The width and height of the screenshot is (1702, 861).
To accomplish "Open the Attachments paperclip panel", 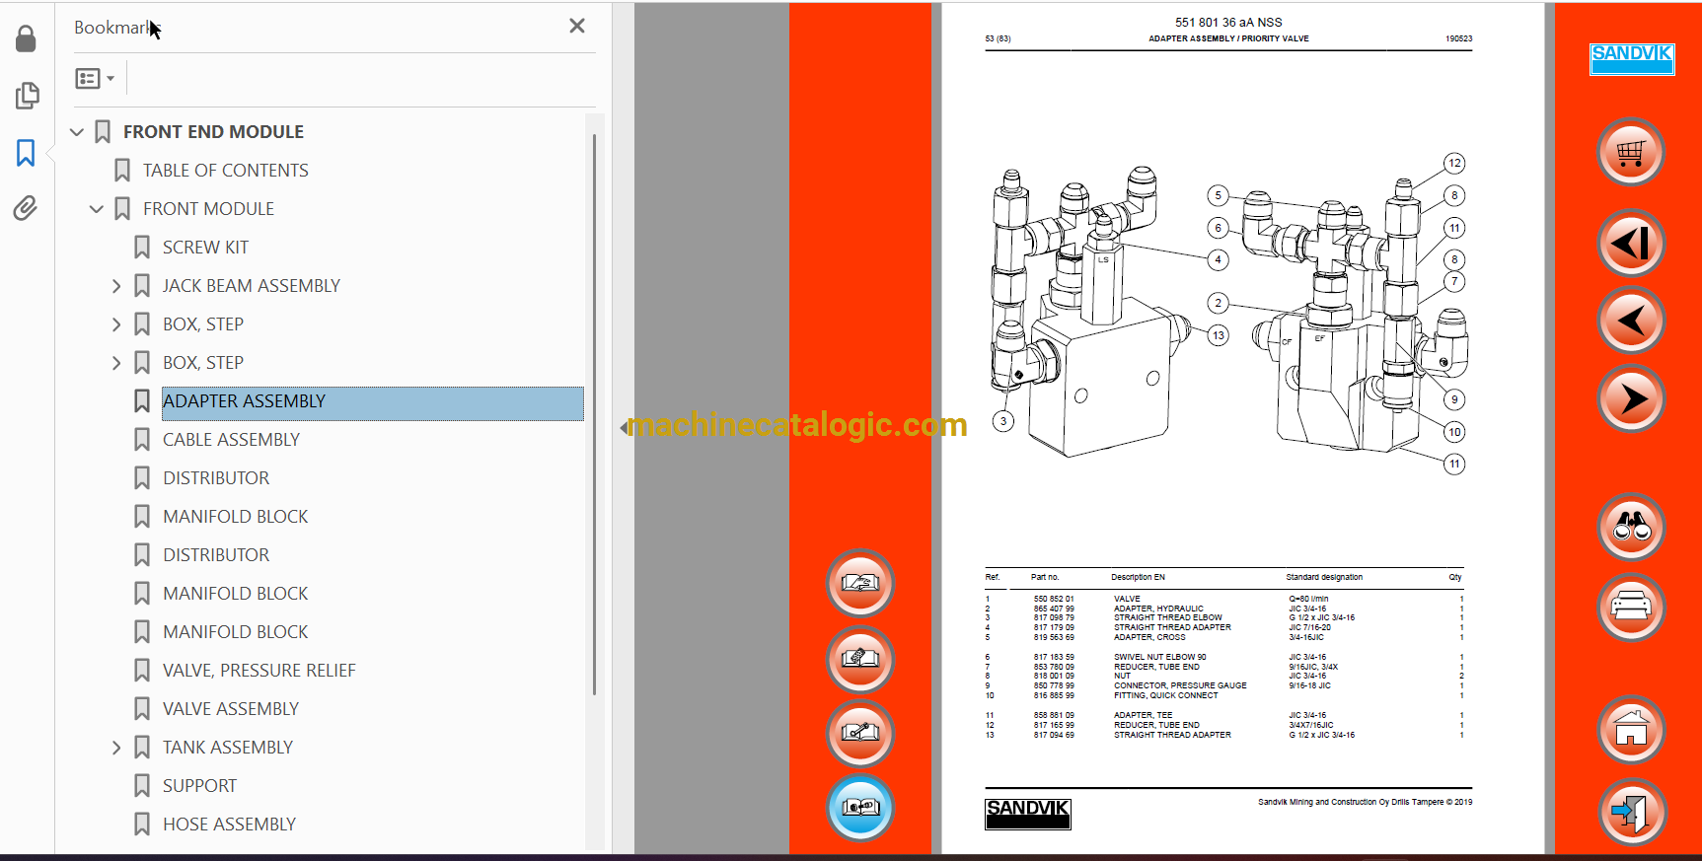I will 26,208.
